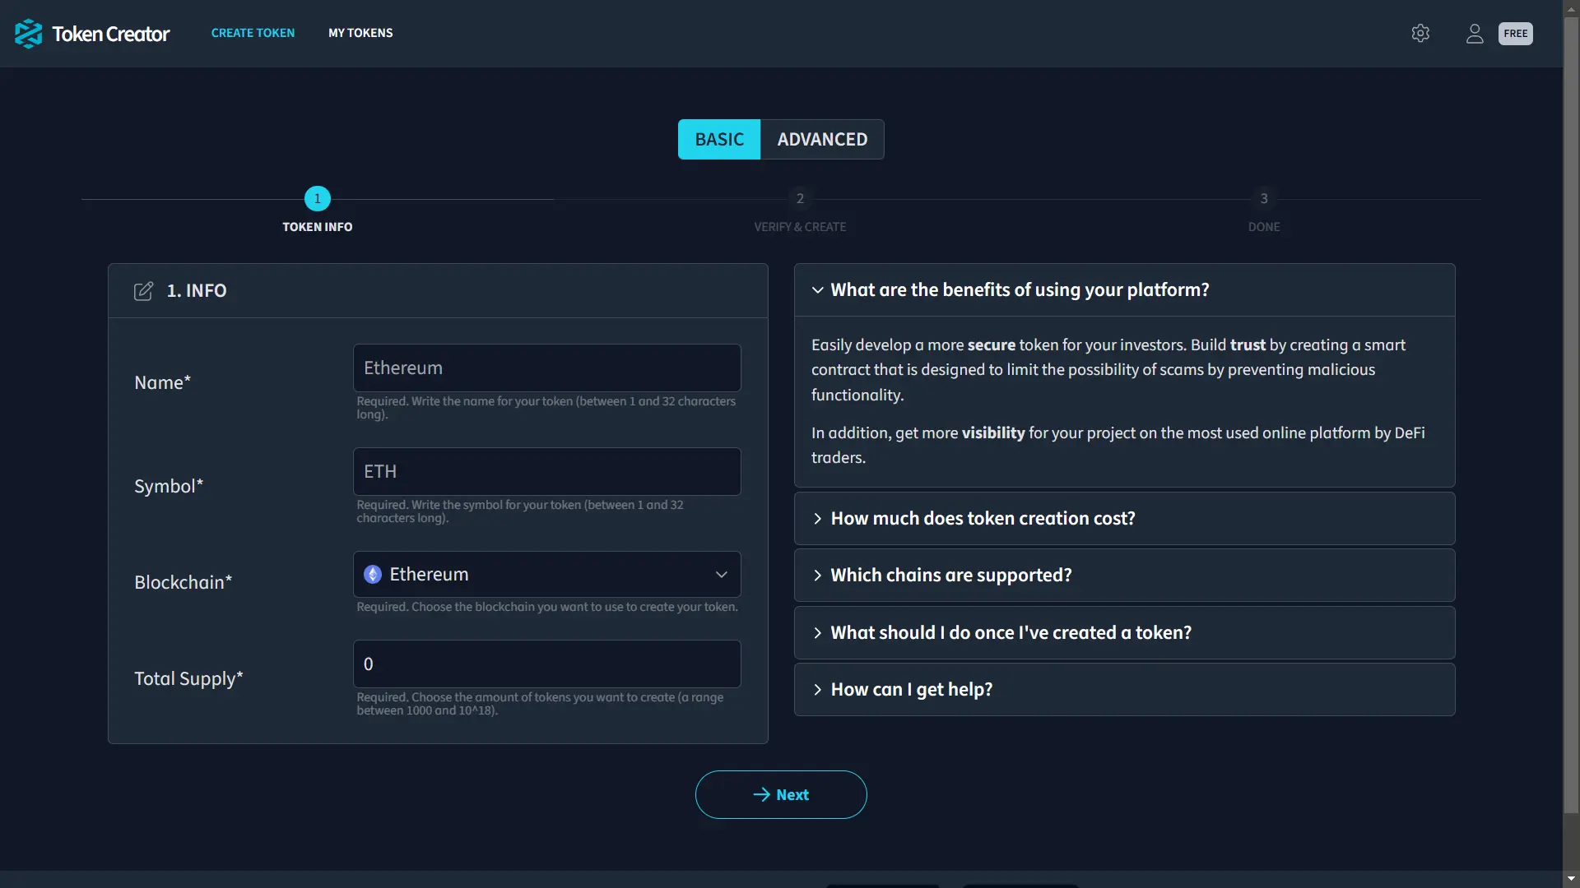
Task: Switch to ADVANCED mode tab
Action: [x=821, y=139]
